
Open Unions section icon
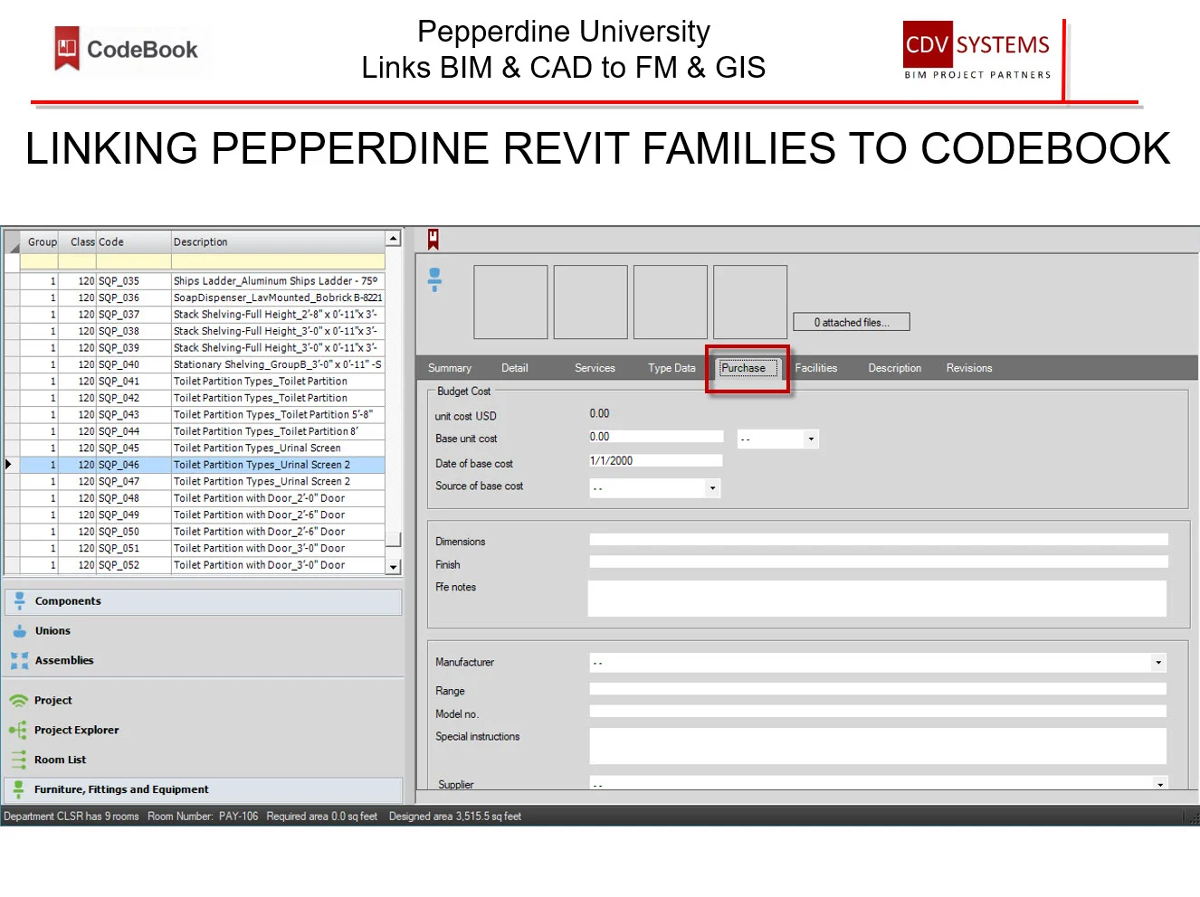pos(19,630)
